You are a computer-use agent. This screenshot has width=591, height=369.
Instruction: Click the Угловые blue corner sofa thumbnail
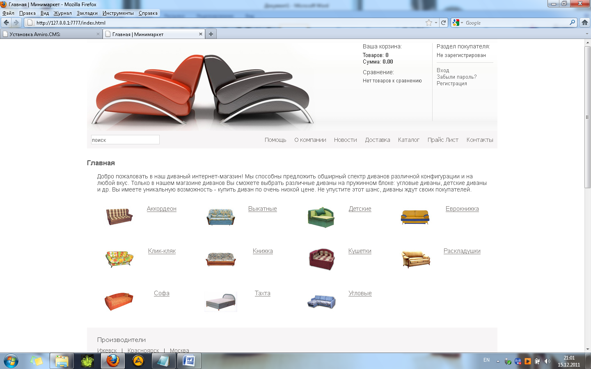(322, 302)
